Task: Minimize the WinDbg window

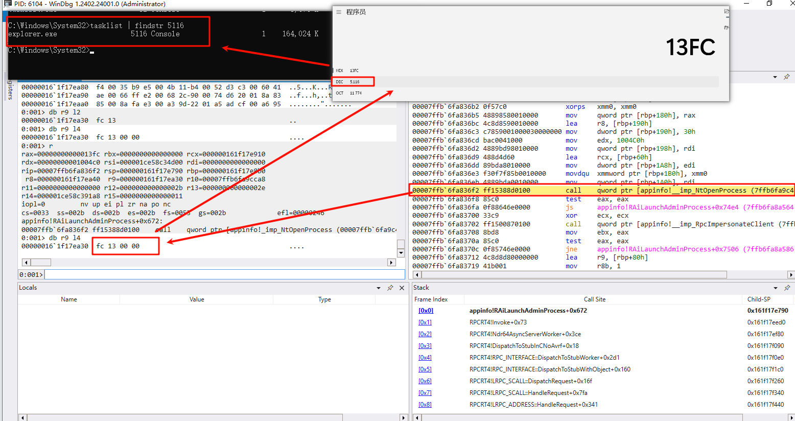Action: pos(747,4)
